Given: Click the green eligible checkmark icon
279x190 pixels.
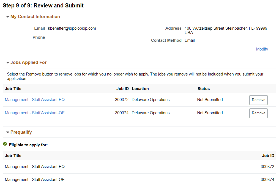Looking at the screenshot, I should click(x=5, y=144).
